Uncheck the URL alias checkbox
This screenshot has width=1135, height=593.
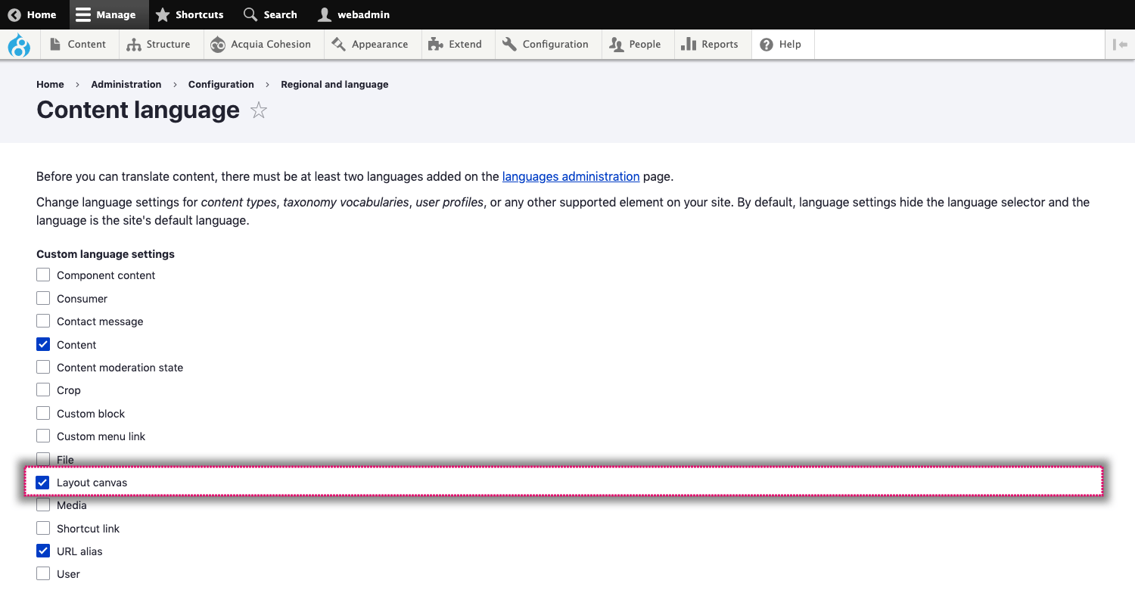[43, 551]
